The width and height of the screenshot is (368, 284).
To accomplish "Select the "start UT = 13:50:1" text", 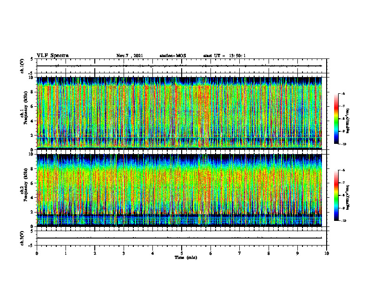I will click(x=224, y=56).
